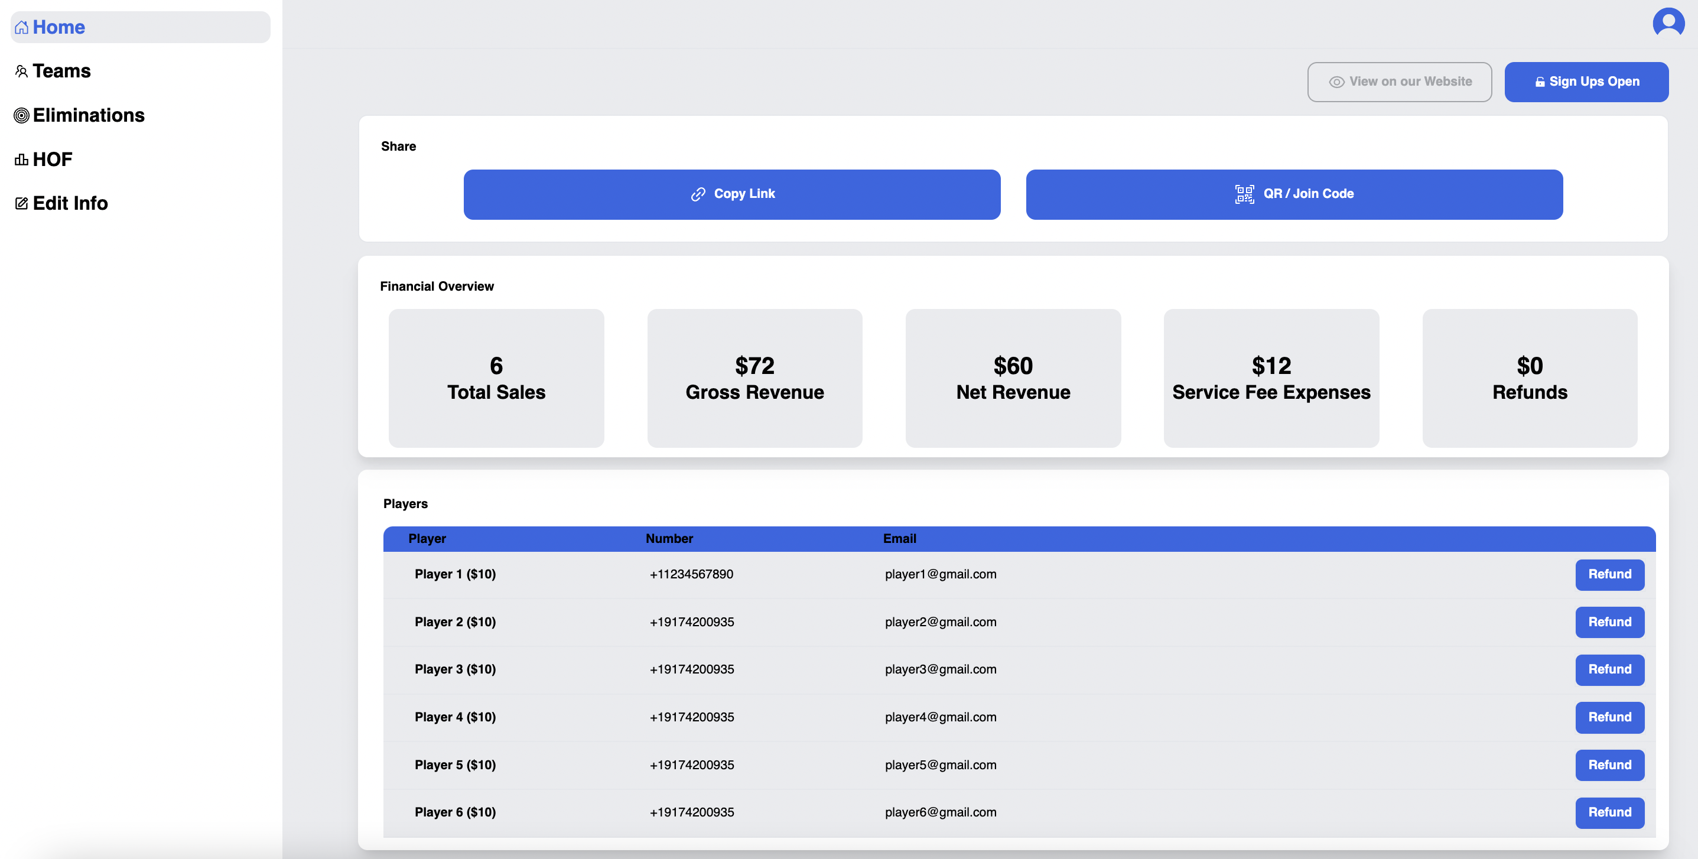The image size is (1698, 859).
Task: Refund Player 5
Action: click(1609, 764)
